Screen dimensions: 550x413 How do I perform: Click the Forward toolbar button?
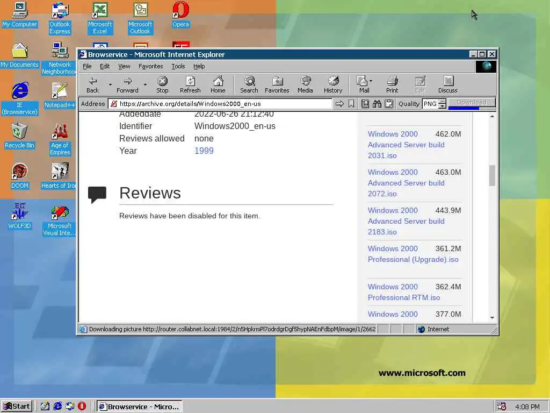(127, 84)
